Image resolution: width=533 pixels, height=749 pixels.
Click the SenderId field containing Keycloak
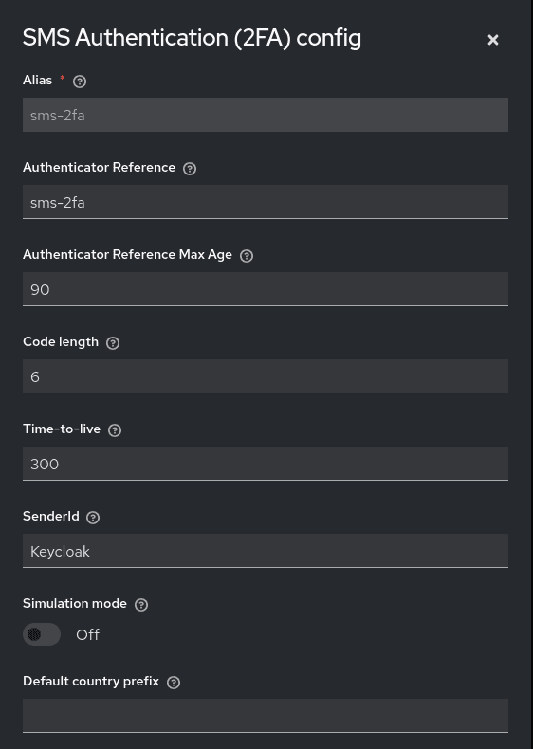(x=266, y=551)
